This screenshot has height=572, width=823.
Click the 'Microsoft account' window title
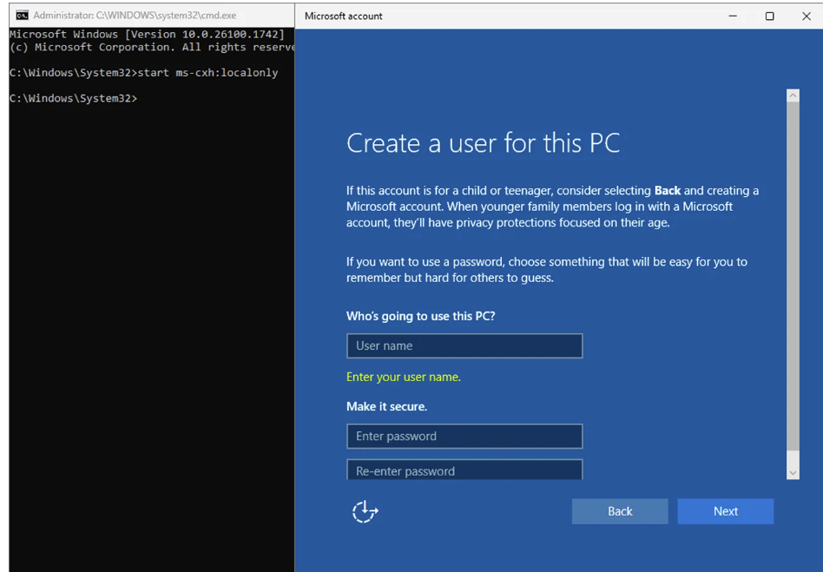[343, 16]
